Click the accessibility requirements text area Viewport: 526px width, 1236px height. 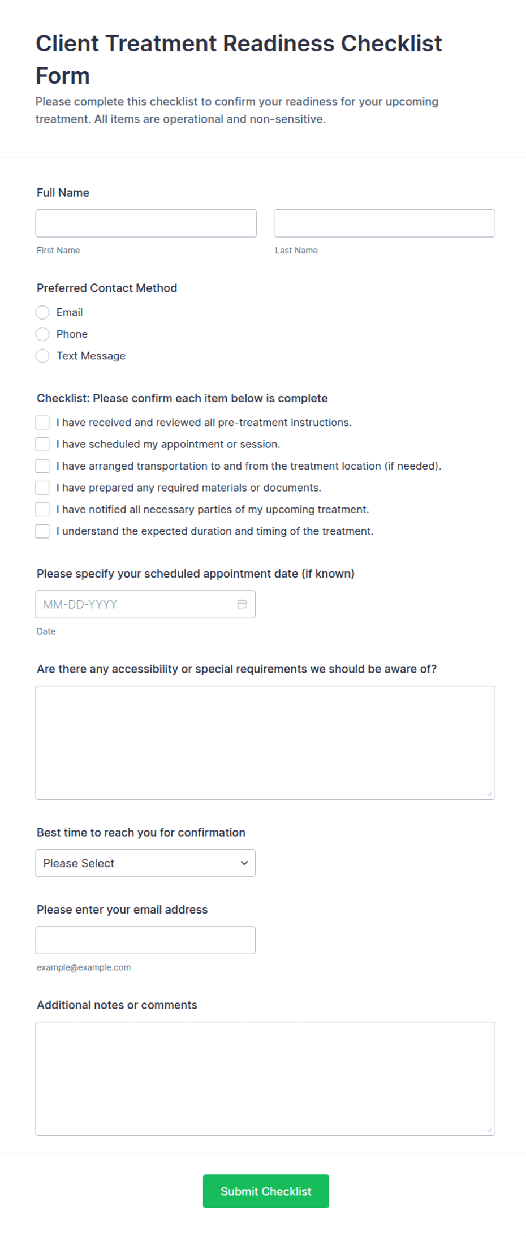(265, 743)
